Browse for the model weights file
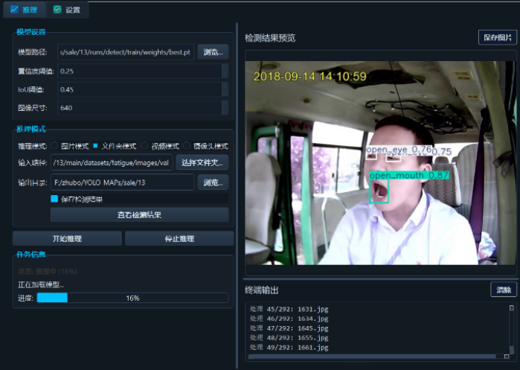The height and width of the screenshot is (370, 520). (213, 52)
